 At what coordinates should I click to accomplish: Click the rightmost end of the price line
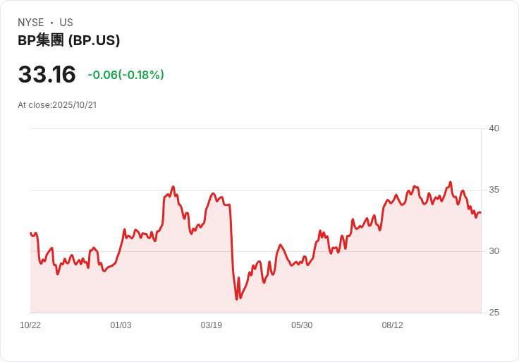pos(480,212)
